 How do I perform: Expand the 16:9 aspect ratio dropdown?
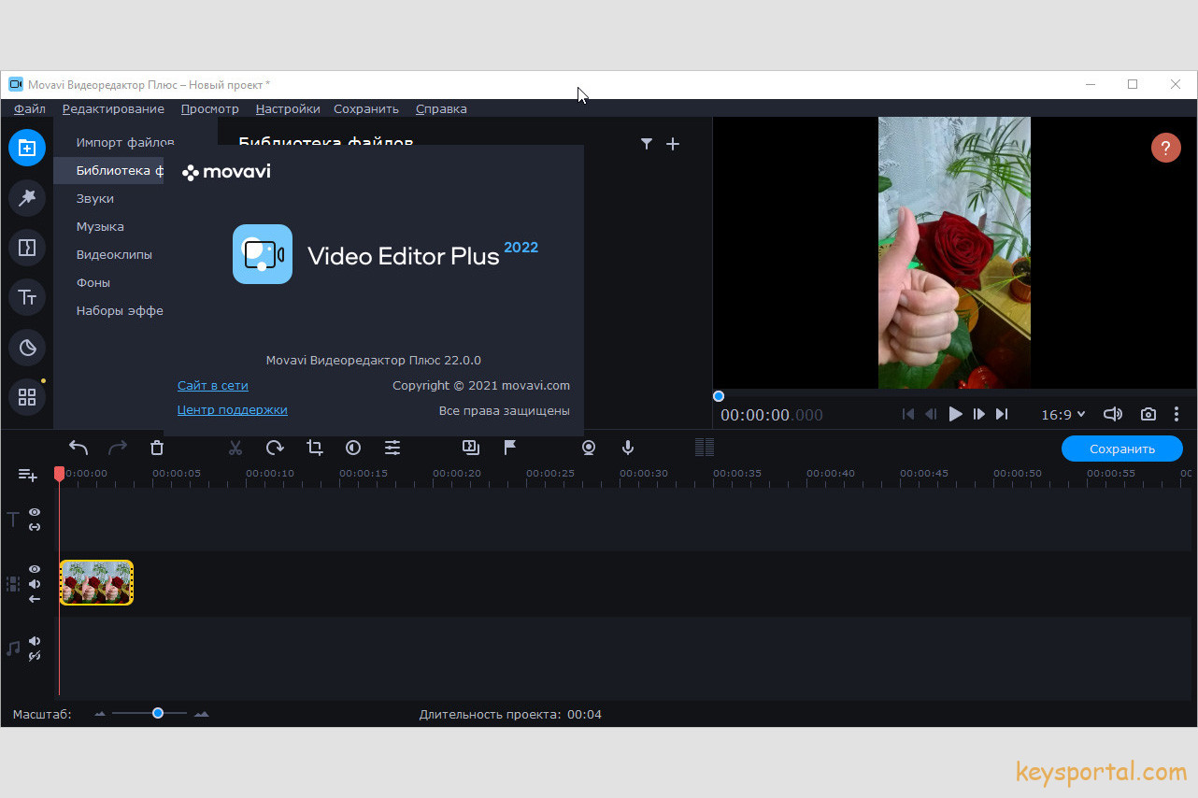tap(1063, 414)
